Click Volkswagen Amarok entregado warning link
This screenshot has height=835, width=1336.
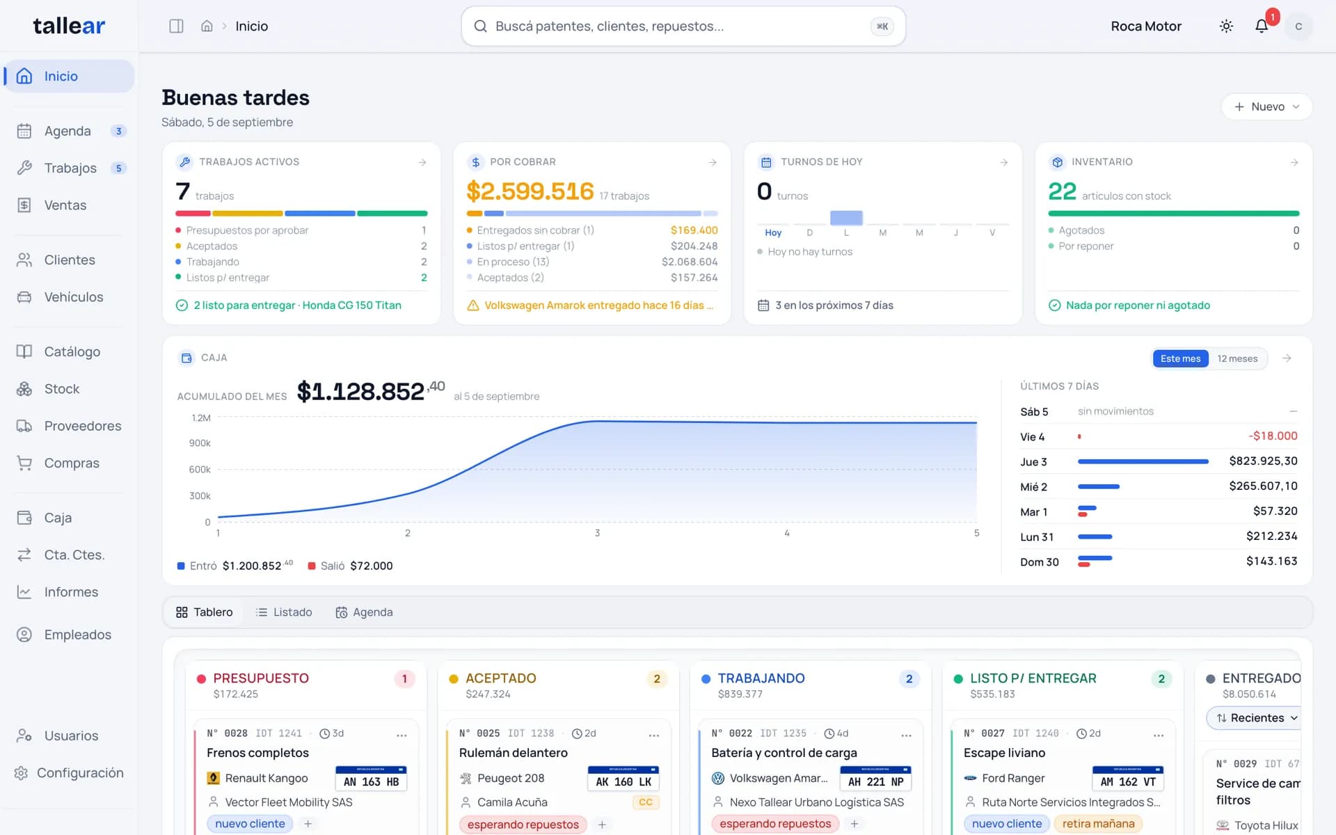pyautogui.click(x=591, y=305)
